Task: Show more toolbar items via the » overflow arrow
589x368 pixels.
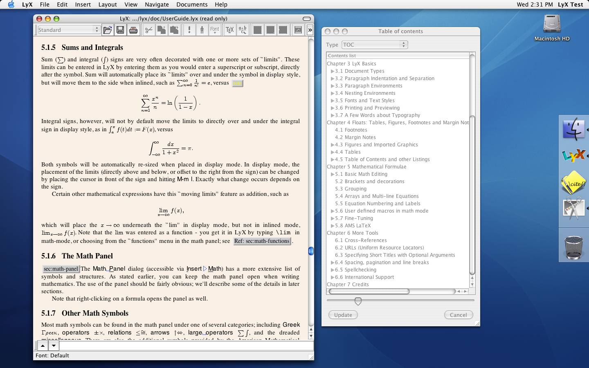Action: tap(310, 30)
